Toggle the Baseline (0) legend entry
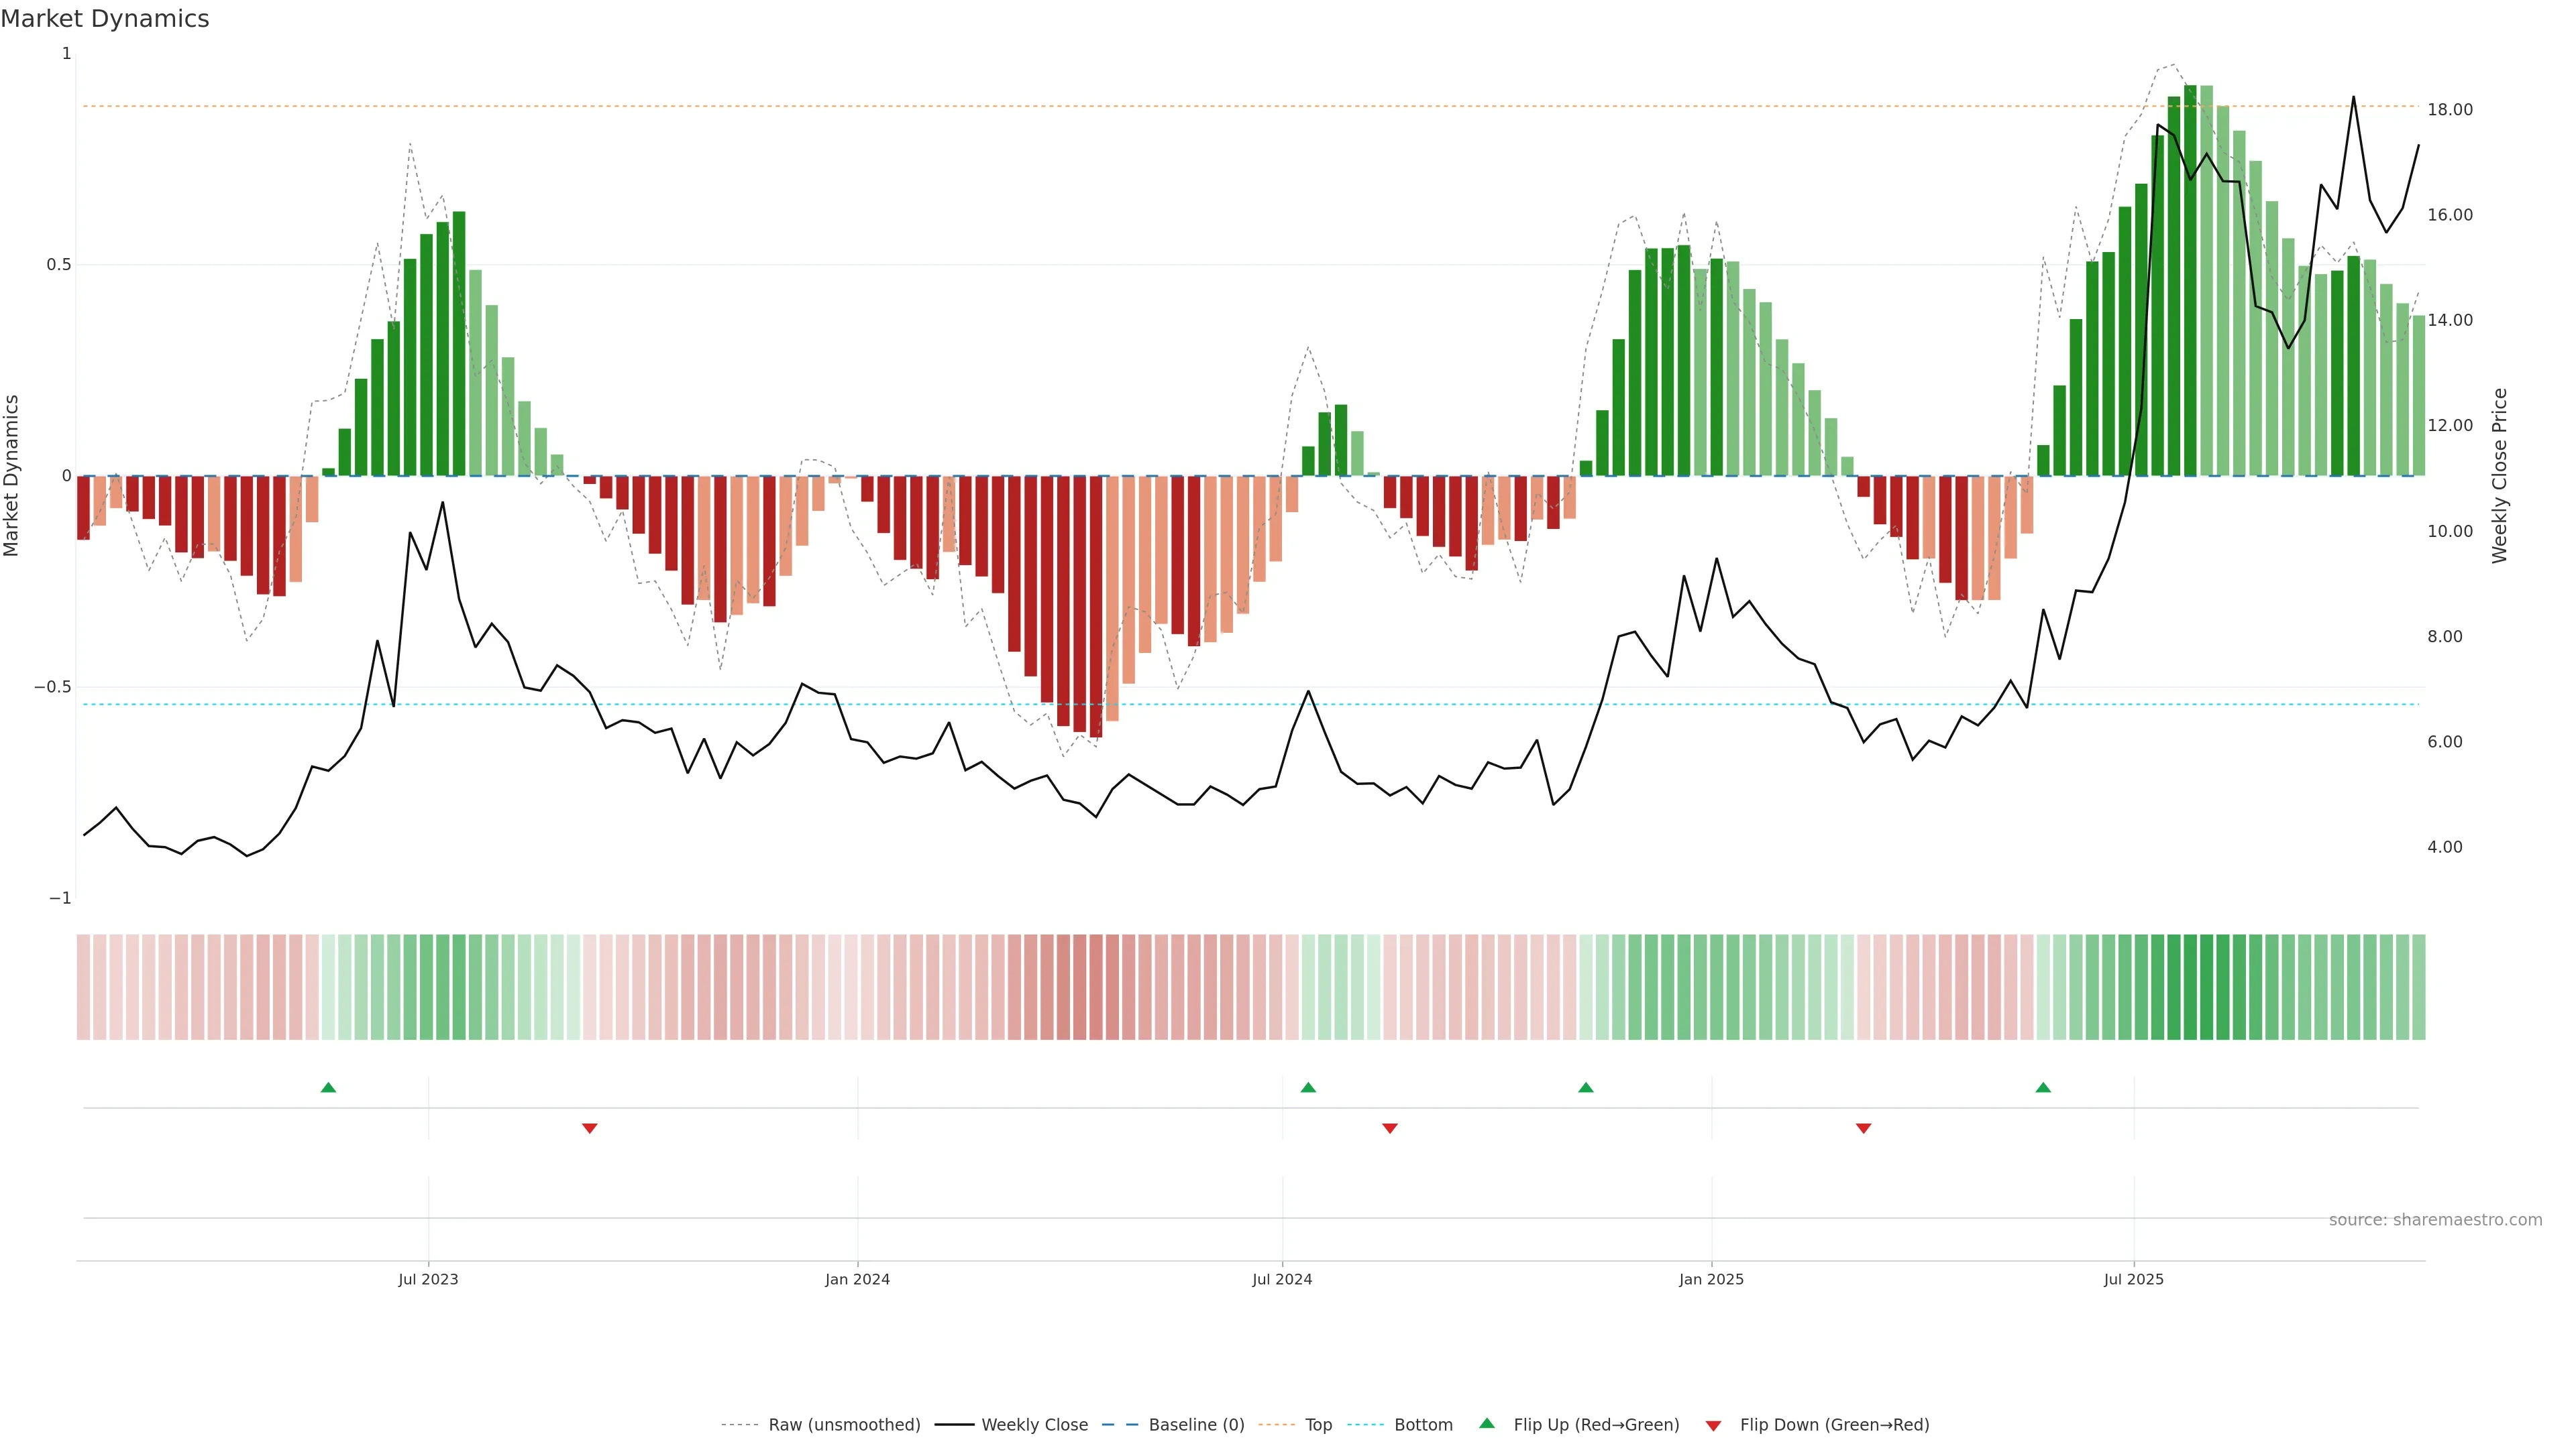 point(1196,1425)
